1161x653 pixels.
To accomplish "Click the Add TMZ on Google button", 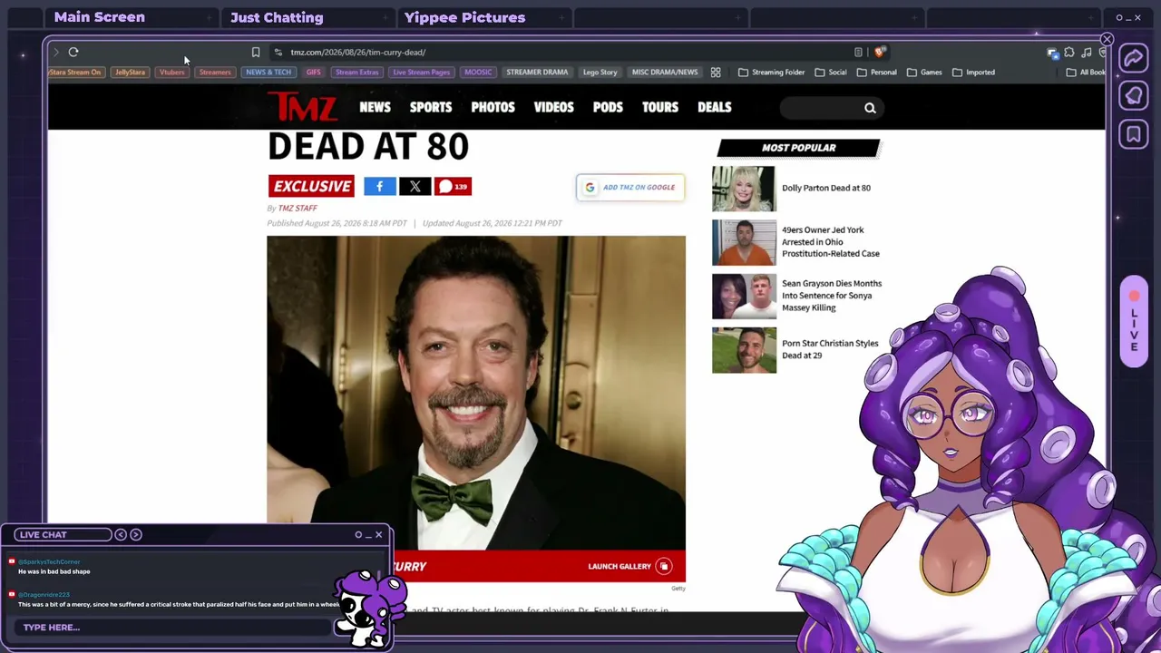I will (x=630, y=188).
